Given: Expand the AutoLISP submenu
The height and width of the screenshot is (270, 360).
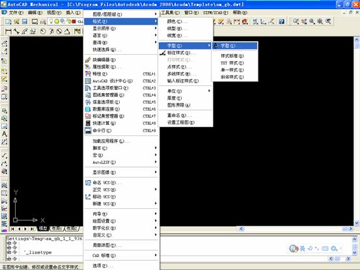Looking at the screenshot, I should coord(122,162).
